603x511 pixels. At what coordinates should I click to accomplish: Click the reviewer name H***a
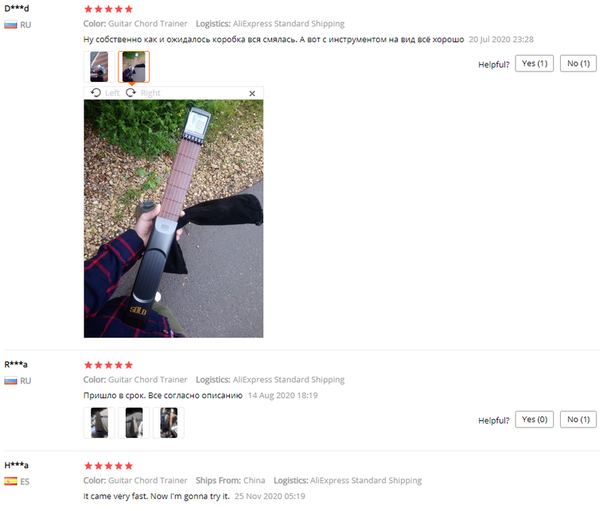click(16, 465)
